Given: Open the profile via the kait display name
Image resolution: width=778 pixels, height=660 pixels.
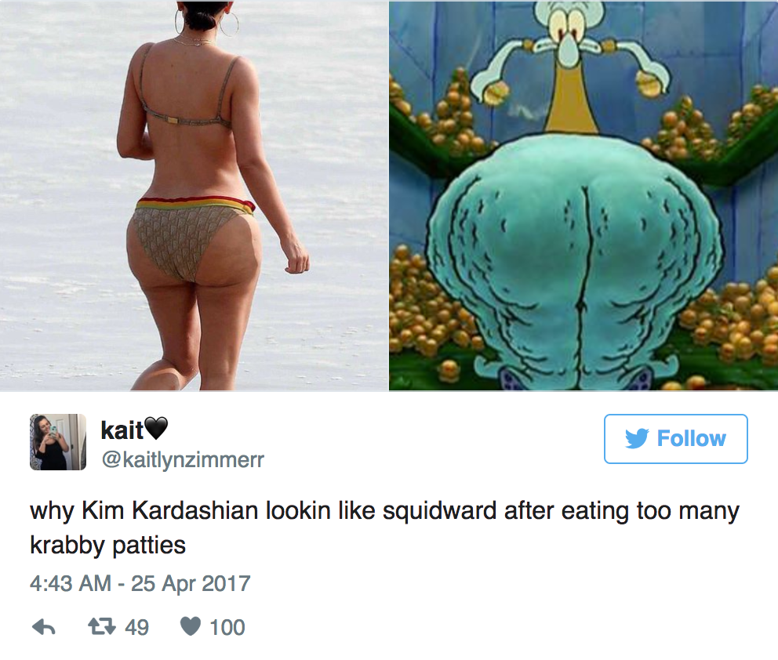Looking at the screenshot, I should click(x=122, y=430).
